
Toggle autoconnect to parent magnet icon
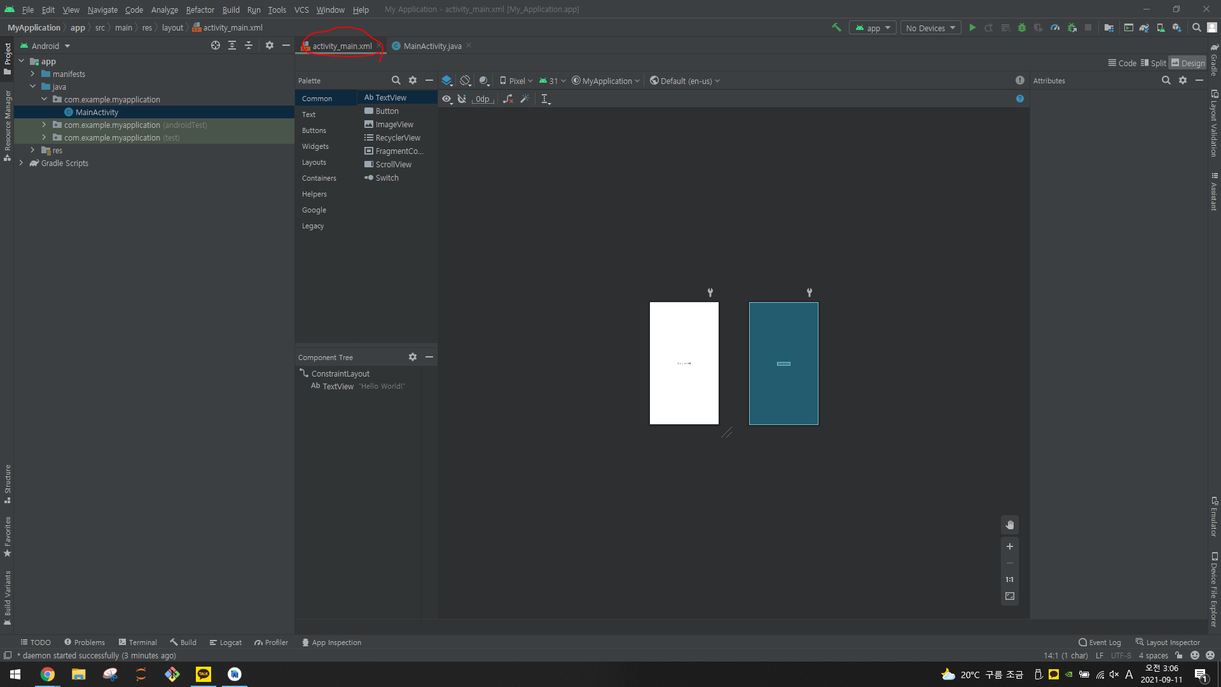coord(462,99)
